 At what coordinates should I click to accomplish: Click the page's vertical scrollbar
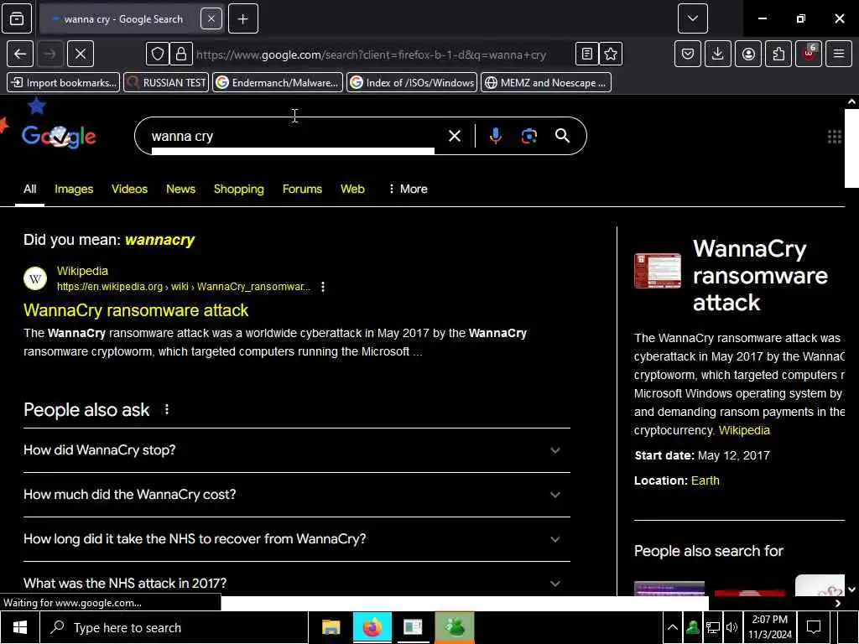coord(851,148)
